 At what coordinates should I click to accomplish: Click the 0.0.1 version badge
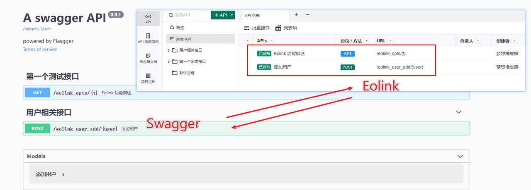coord(116,14)
